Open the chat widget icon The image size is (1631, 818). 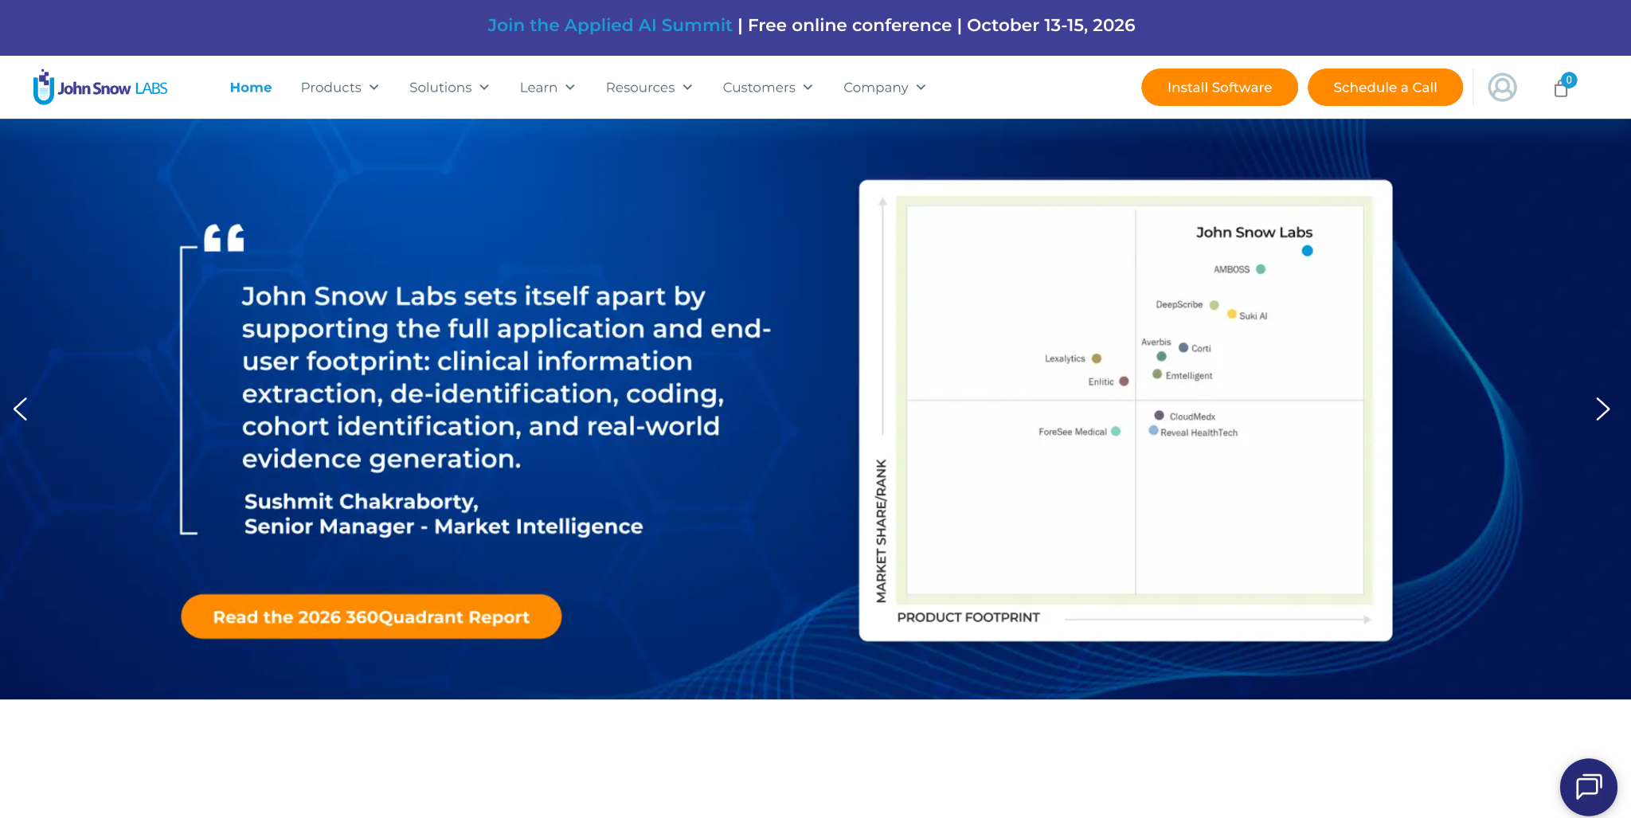[1588, 787]
